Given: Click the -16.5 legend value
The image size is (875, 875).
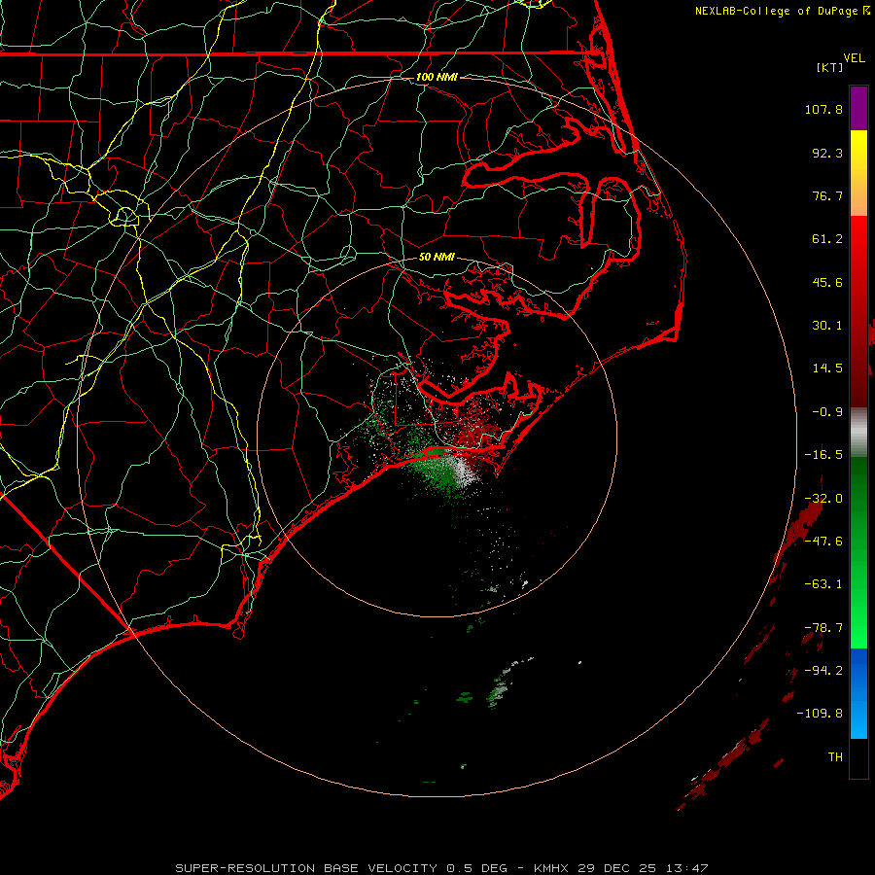Looking at the screenshot, I should coord(823,455).
